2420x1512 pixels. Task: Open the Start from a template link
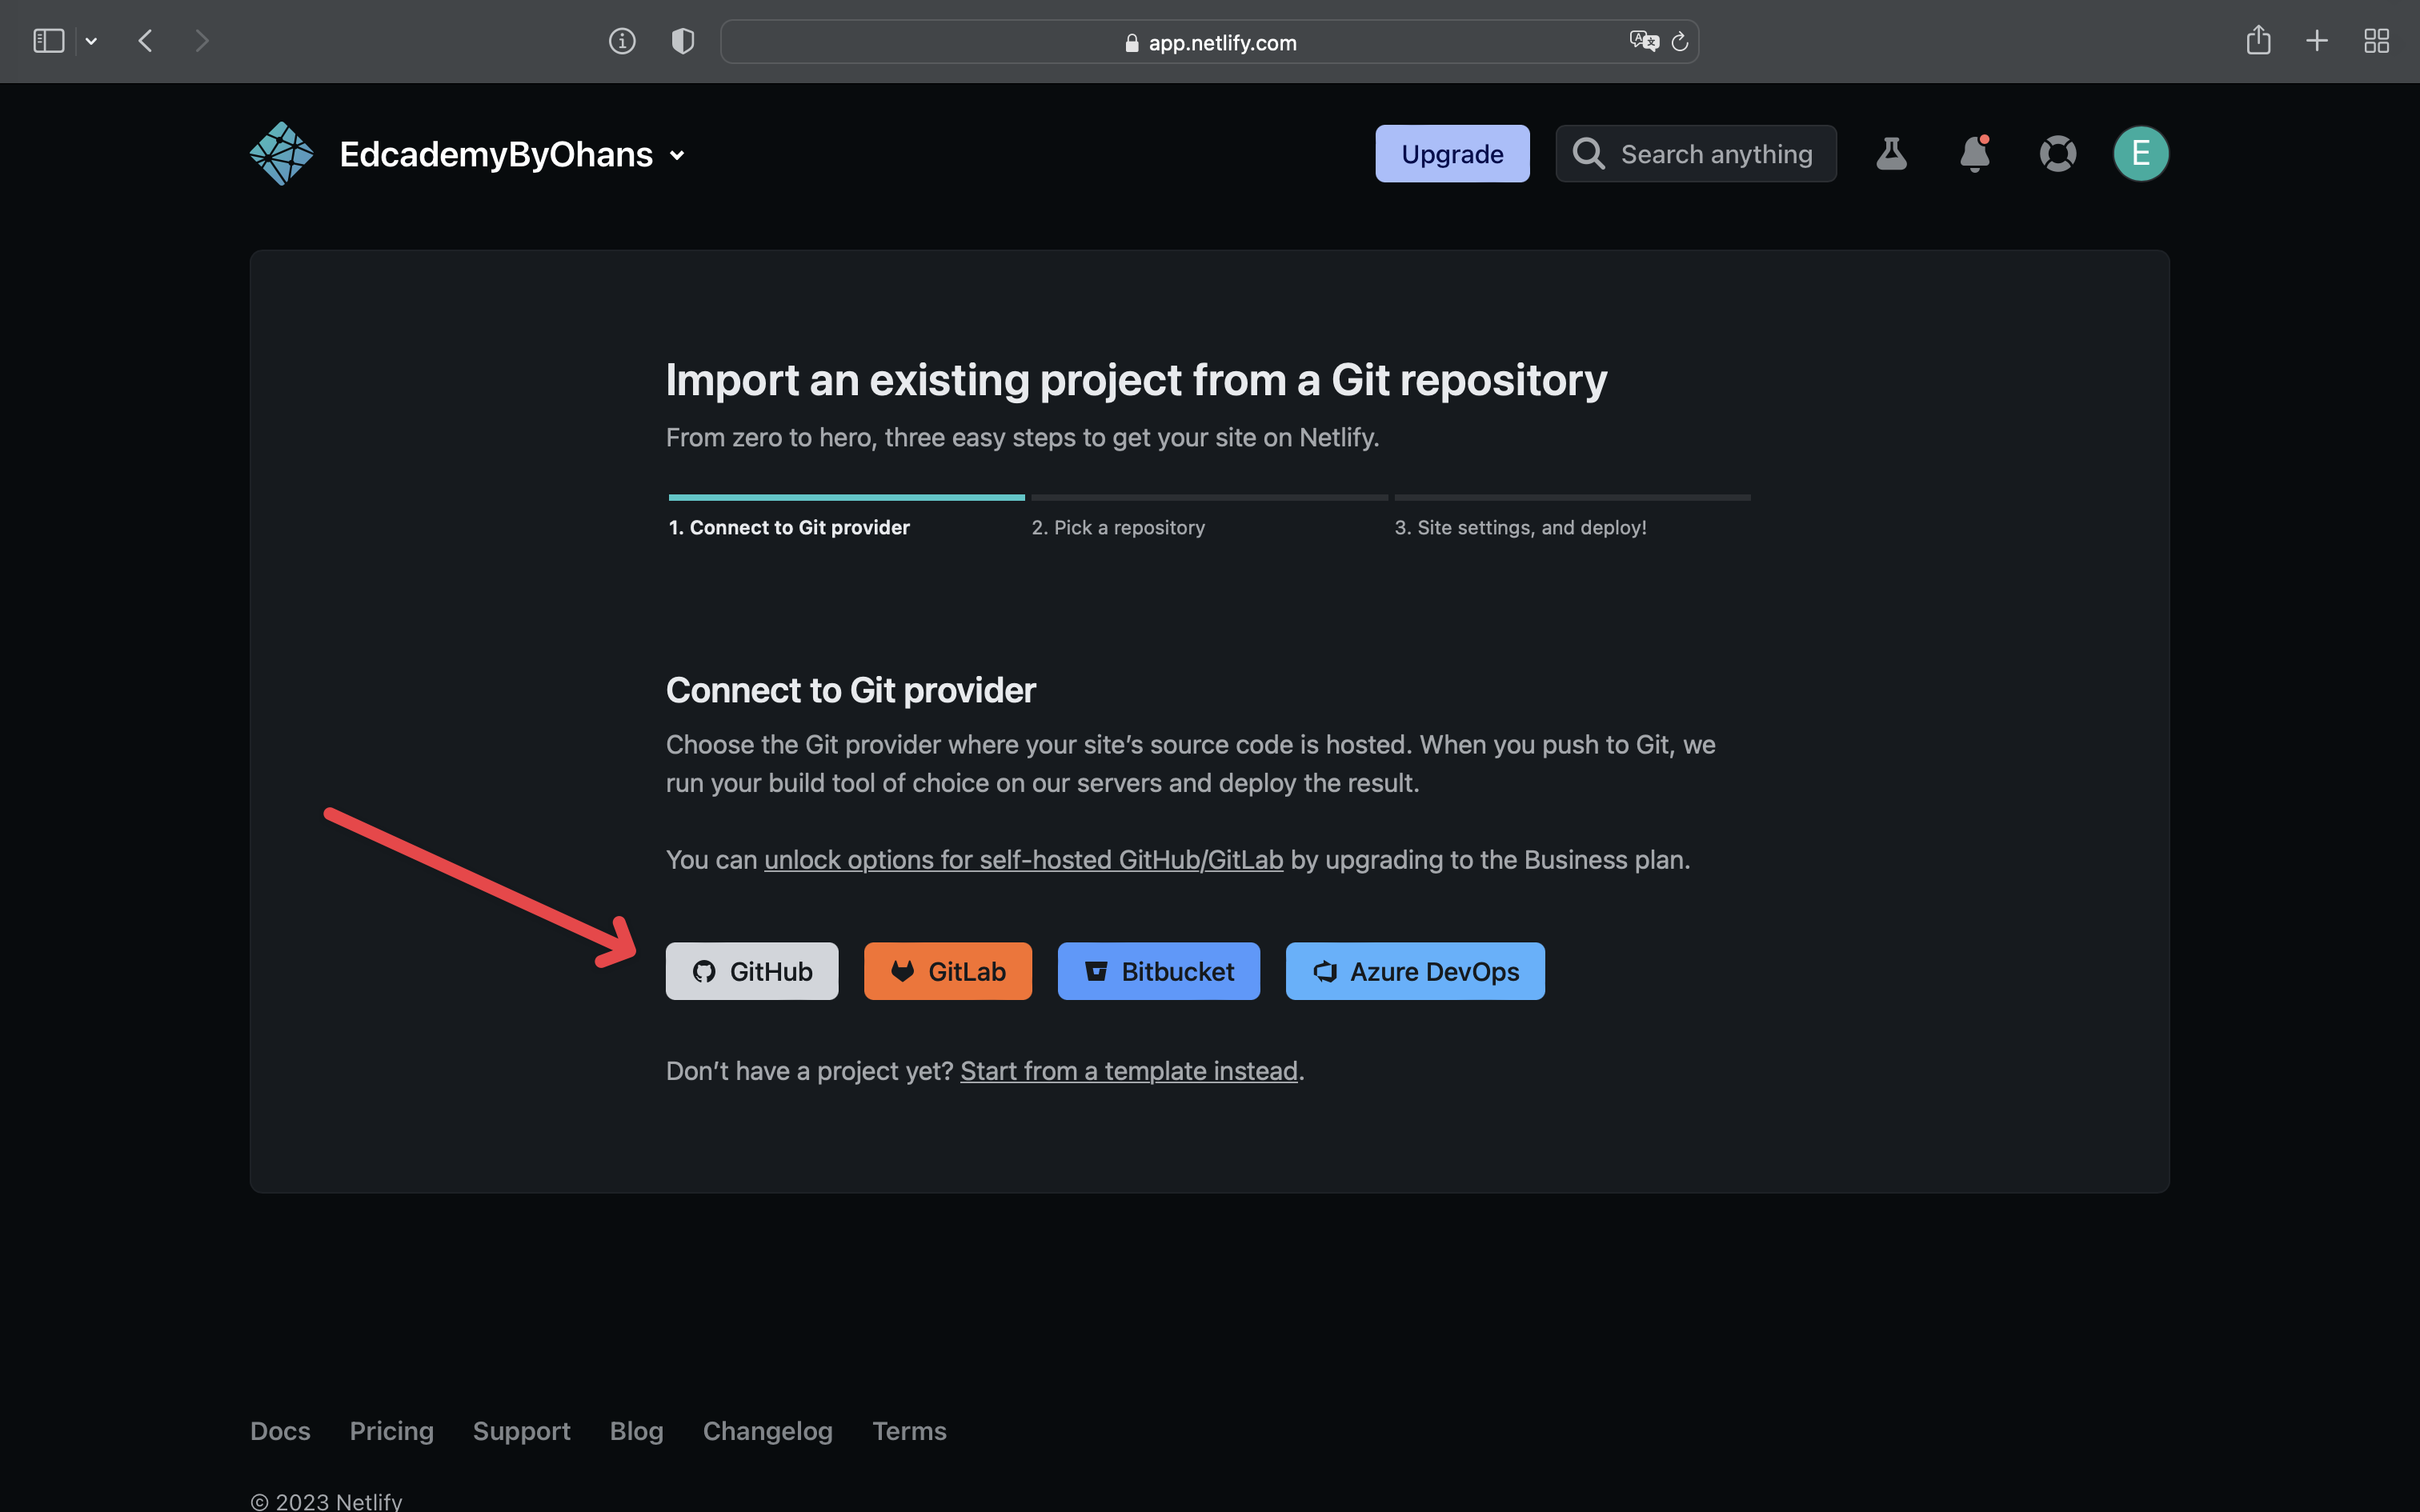[1128, 1070]
